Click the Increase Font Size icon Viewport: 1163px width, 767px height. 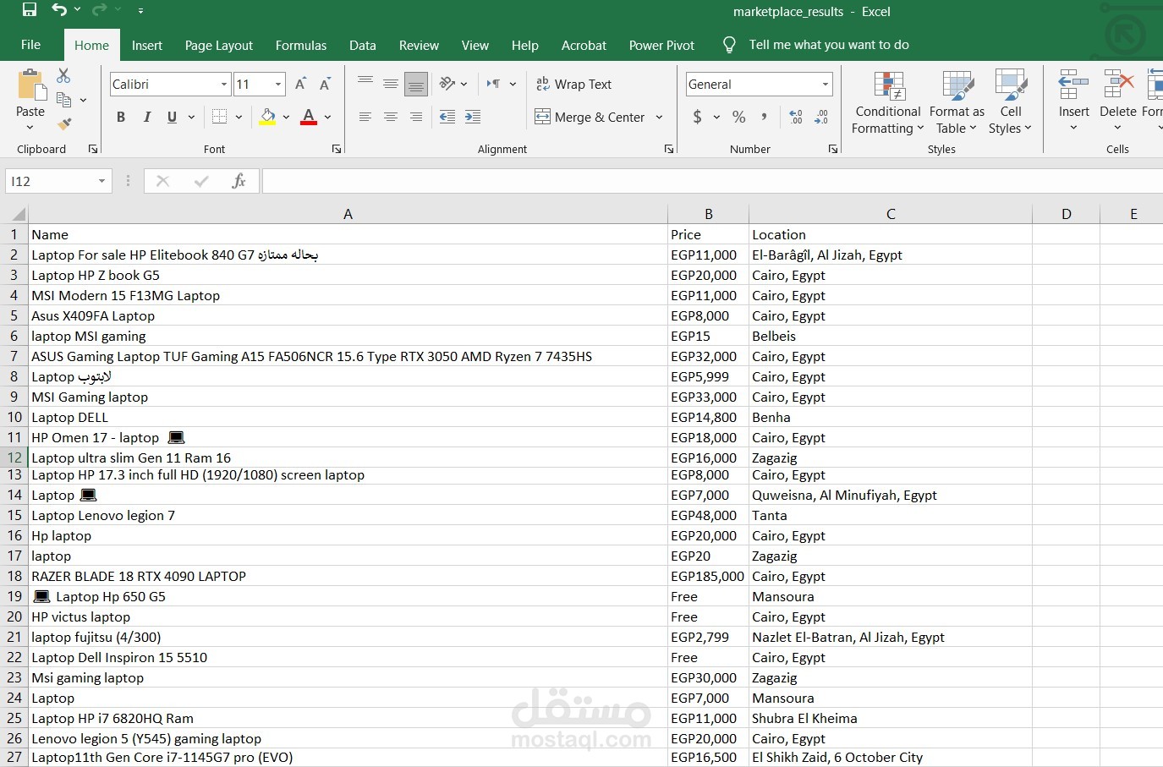point(300,84)
